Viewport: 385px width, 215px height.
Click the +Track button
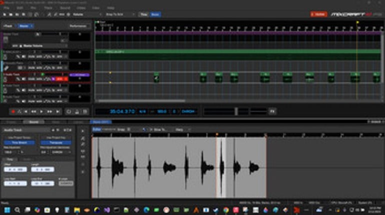pos(8,25)
